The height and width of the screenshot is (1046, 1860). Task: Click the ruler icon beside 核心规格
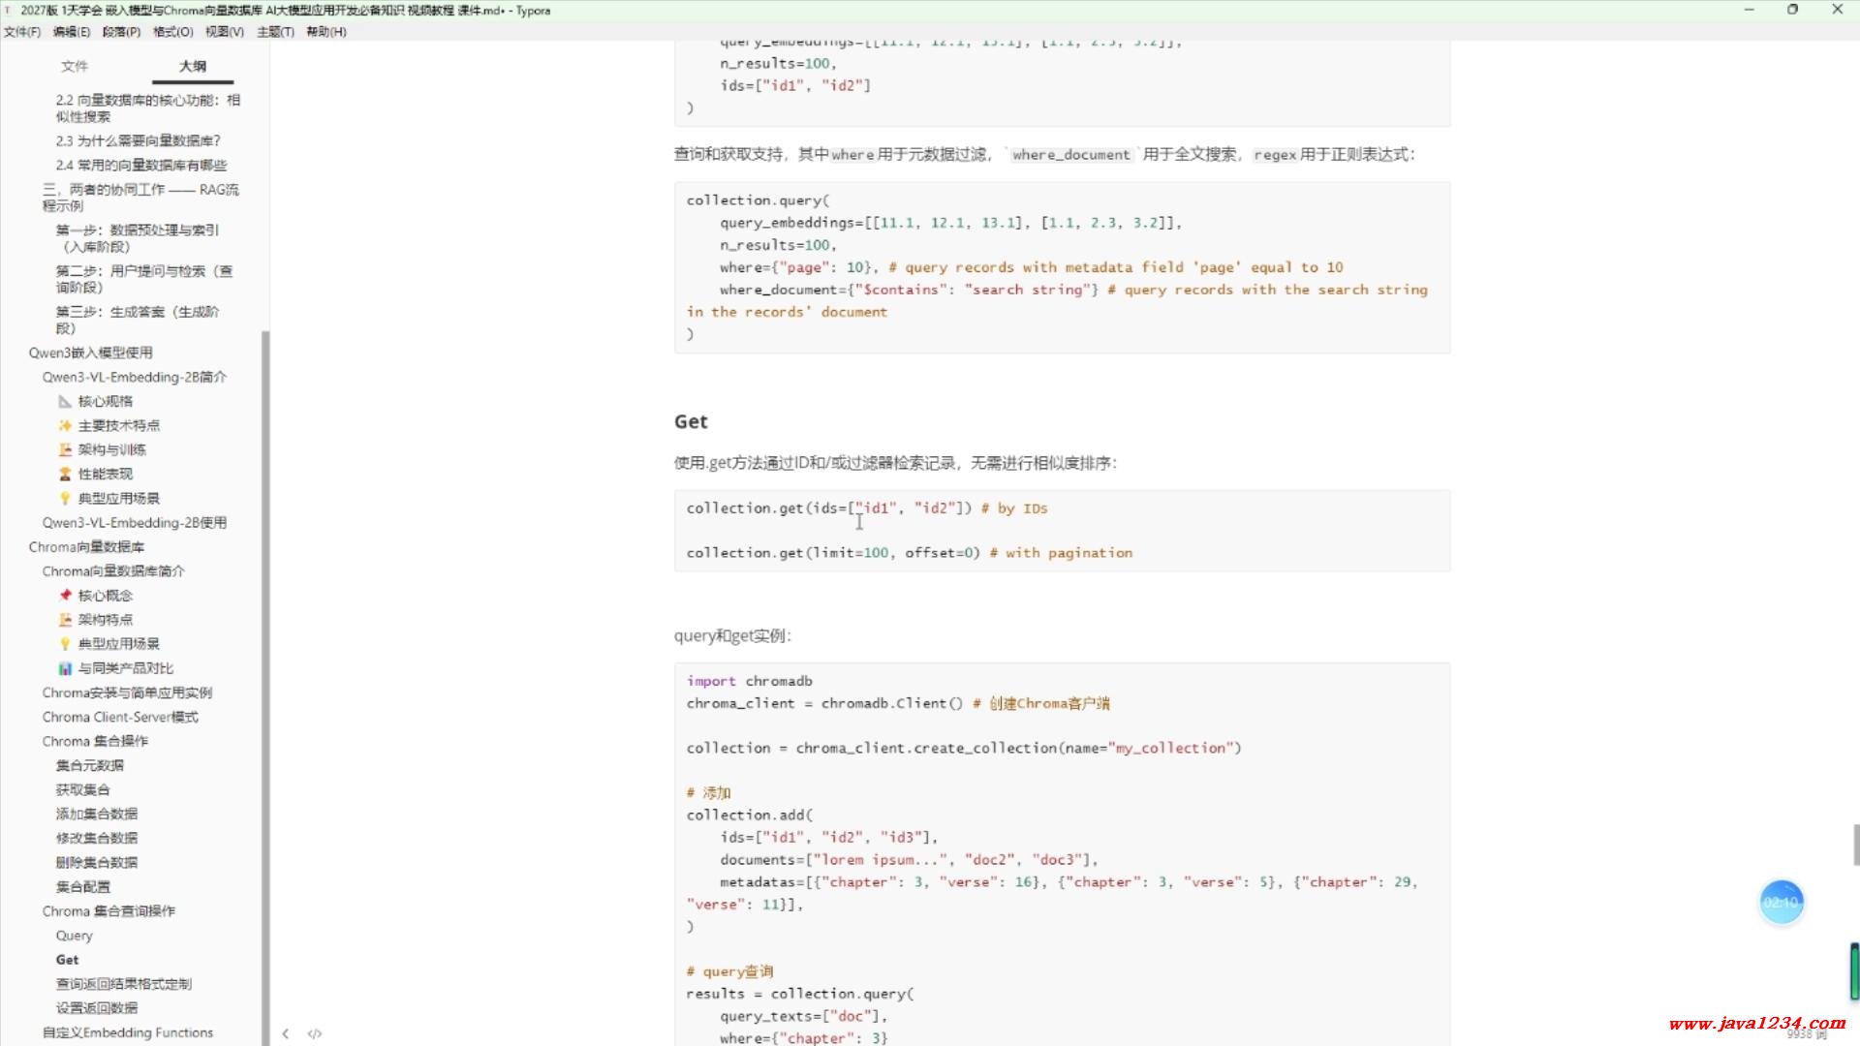65,401
